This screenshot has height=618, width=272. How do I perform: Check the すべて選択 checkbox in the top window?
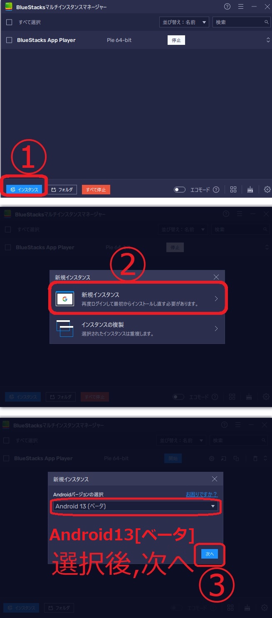click(9, 22)
